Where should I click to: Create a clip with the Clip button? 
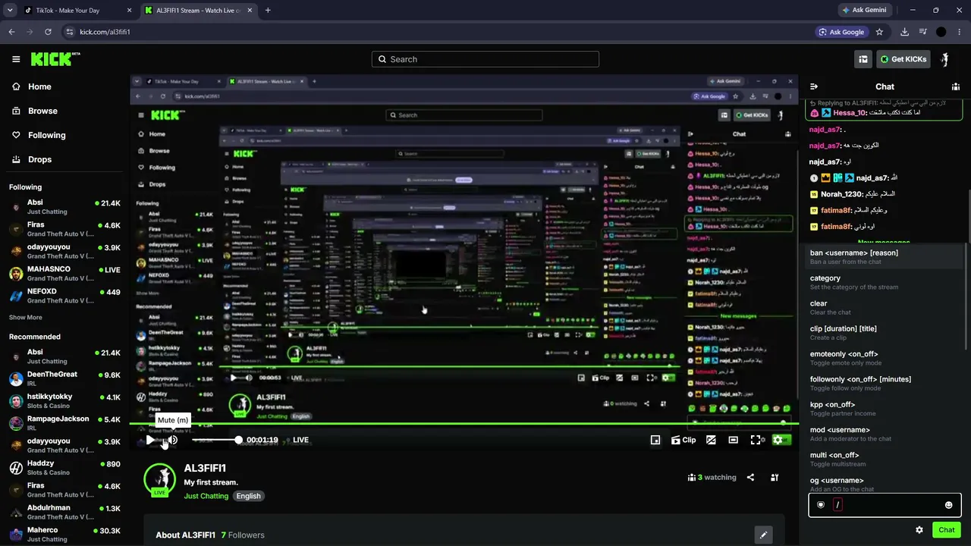pos(683,440)
